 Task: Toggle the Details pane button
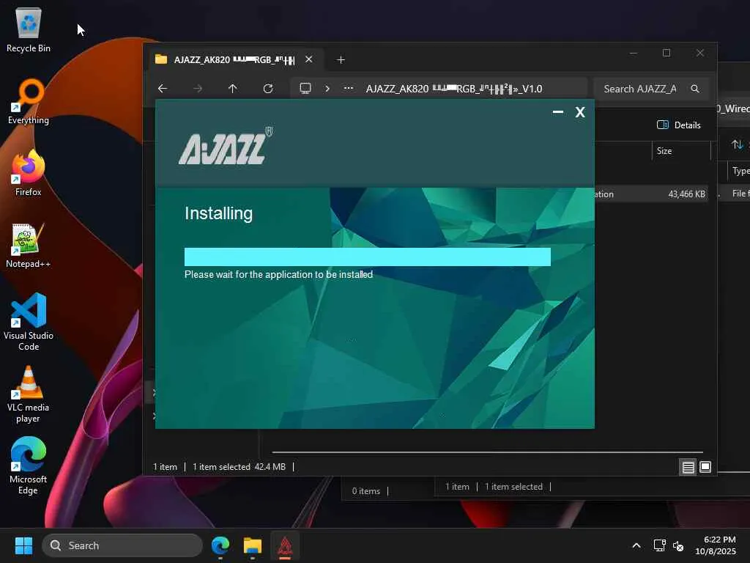[x=679, y=125]
